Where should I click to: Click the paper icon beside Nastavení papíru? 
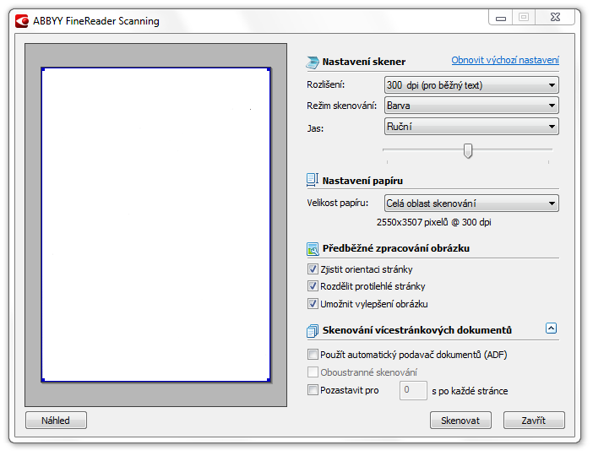point(313,181)
